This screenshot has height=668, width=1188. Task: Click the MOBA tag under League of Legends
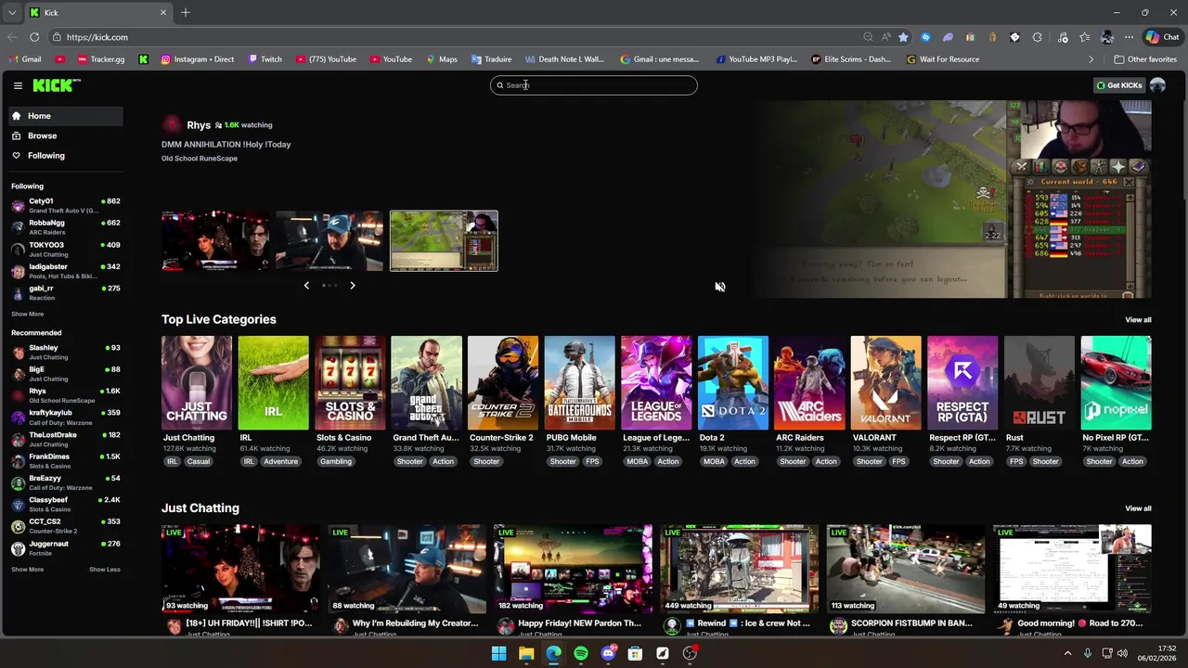coord(638,462)
